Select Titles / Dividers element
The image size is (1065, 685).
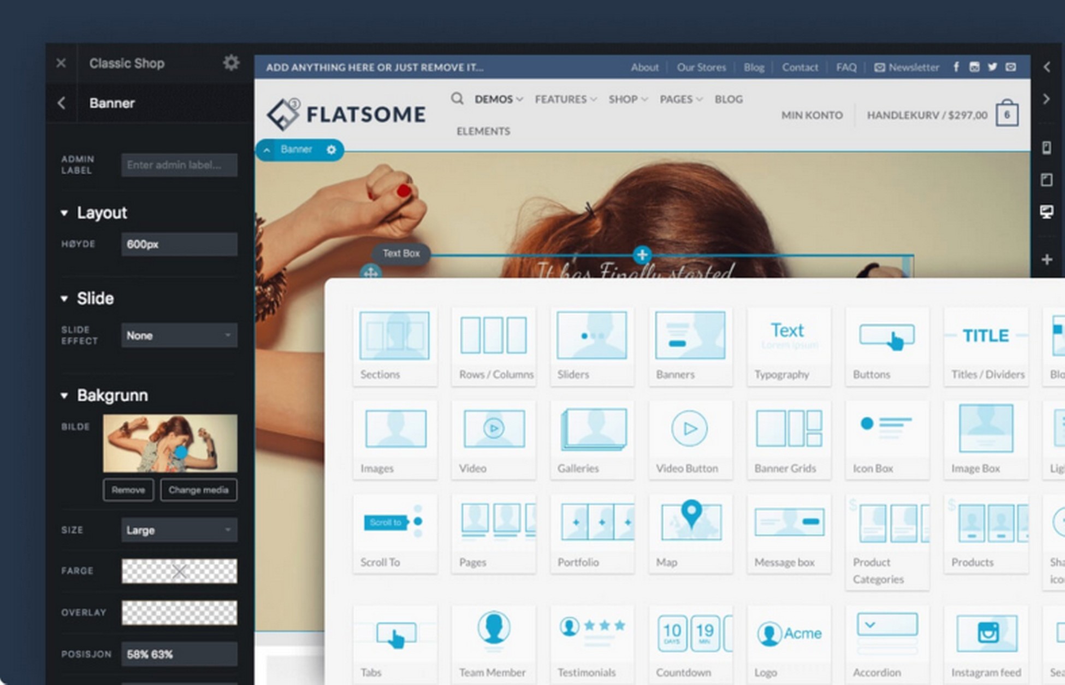(x=986, y=346)
